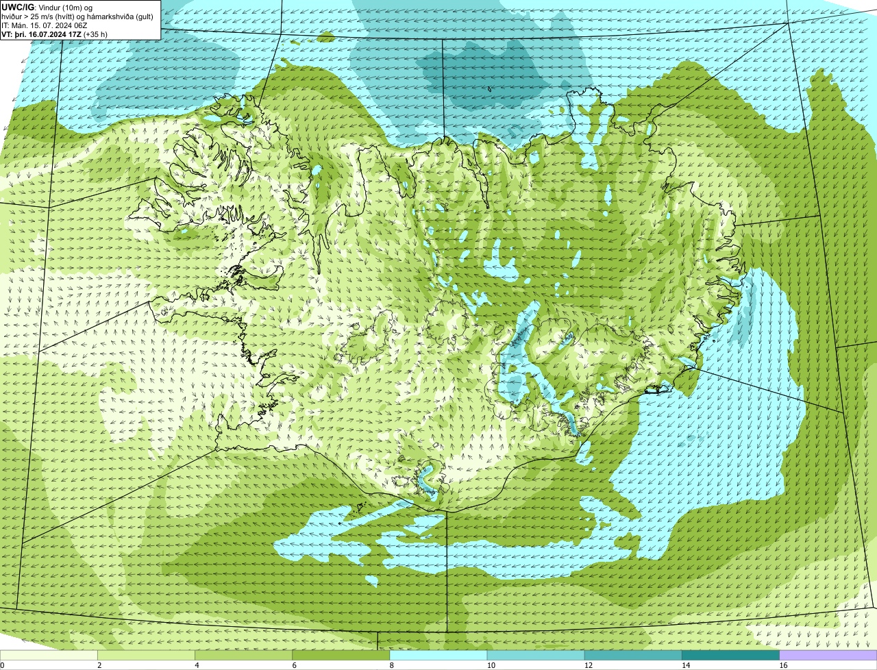The width and height of the screenshot is (877, 670).
Task: Click the 10–12 m/s teal legend swatch
Action: click(x=536, y=655)
